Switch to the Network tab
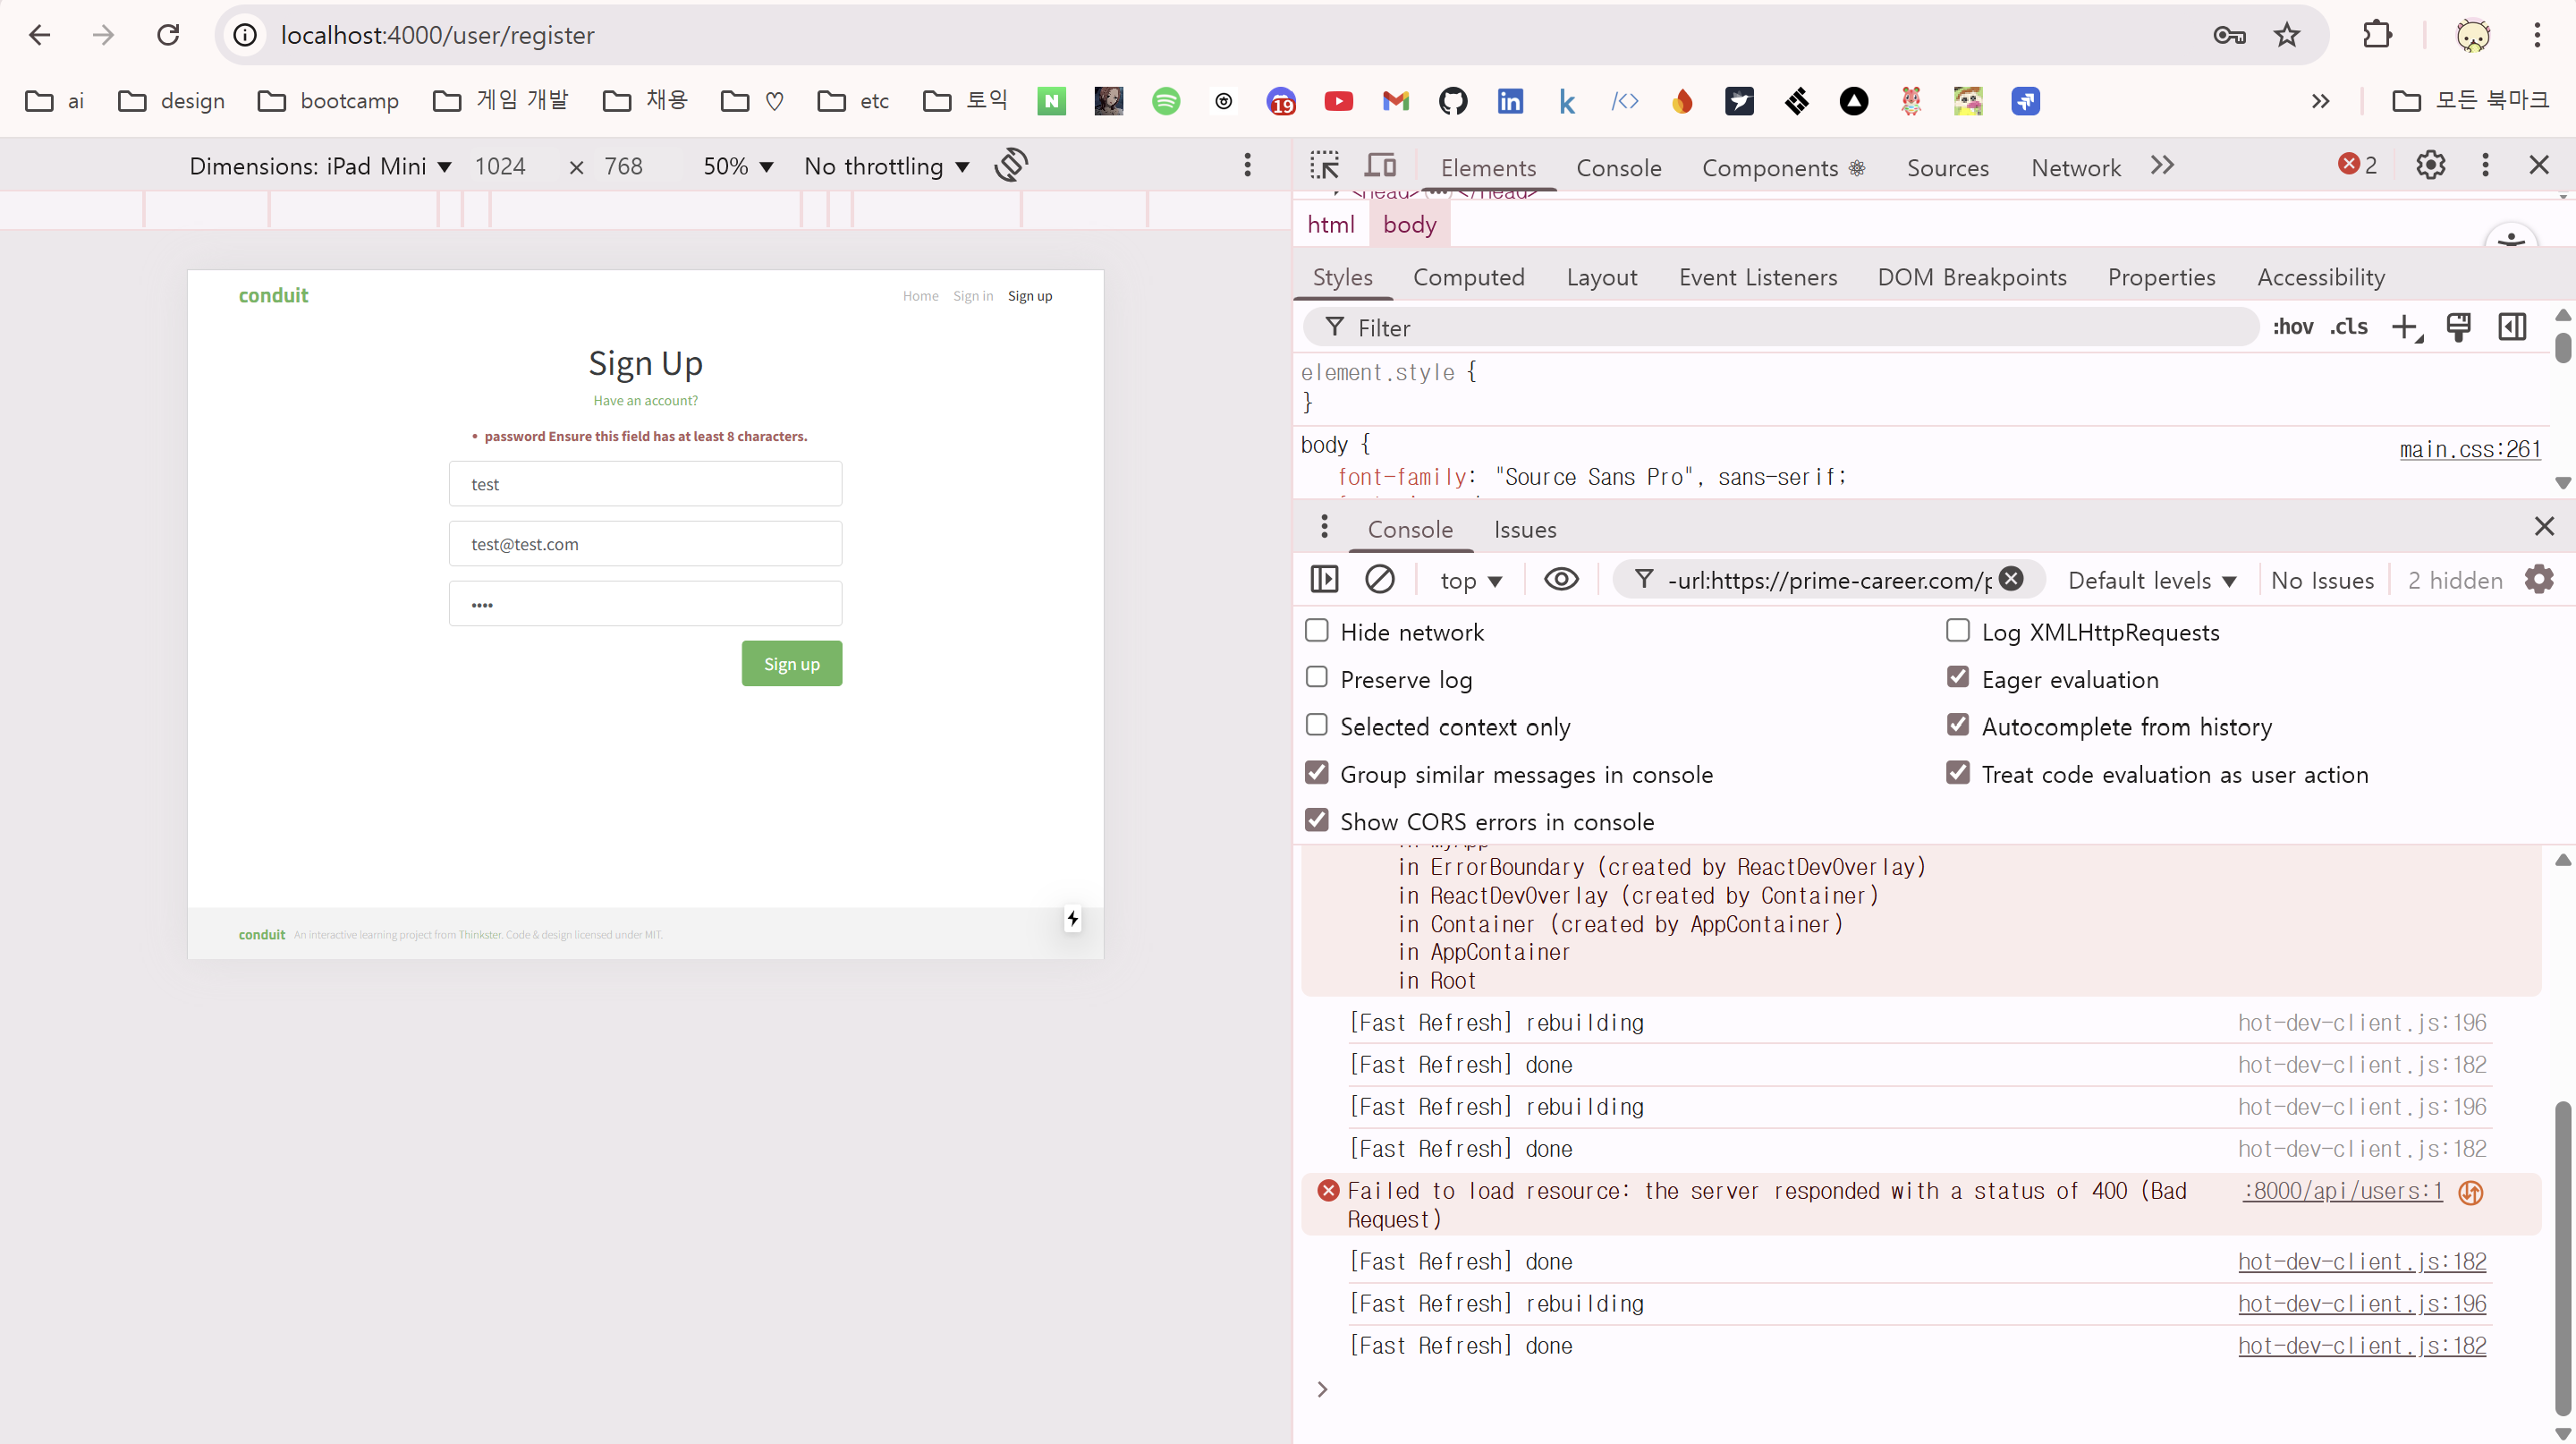Screen dimensions: 2576x1444 click(x=2075, y=167)
